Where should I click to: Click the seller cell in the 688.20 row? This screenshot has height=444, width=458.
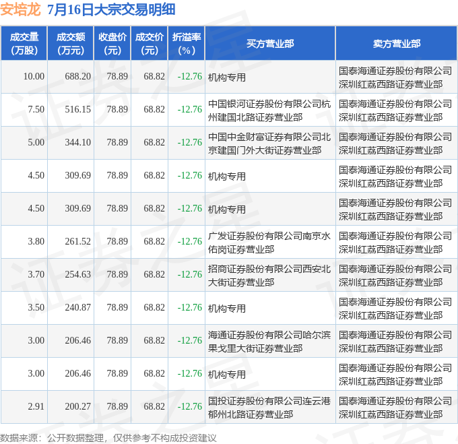click(x=395, y=77)
